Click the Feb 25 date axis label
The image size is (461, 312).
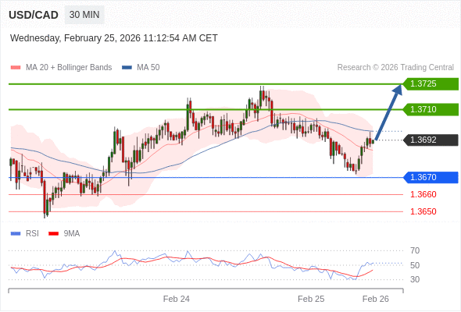click(311, 299)
